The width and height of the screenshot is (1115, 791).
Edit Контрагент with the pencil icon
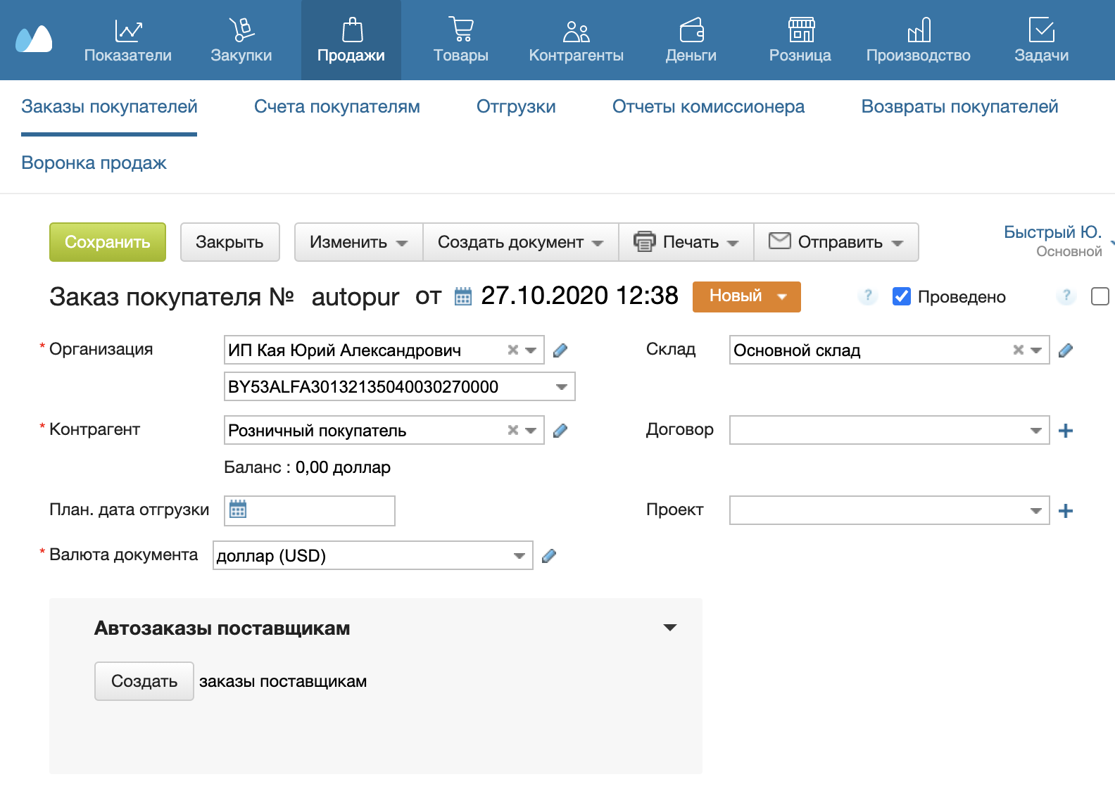pos(560,430)
